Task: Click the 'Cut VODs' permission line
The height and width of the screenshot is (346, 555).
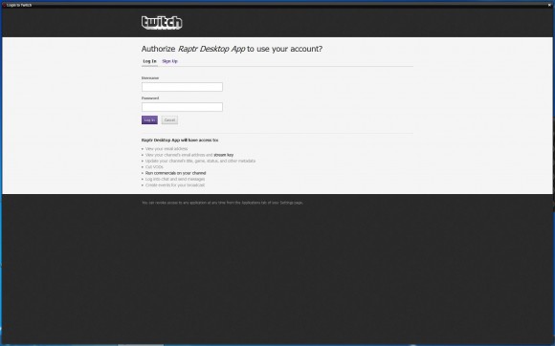Action: [154, 167]
